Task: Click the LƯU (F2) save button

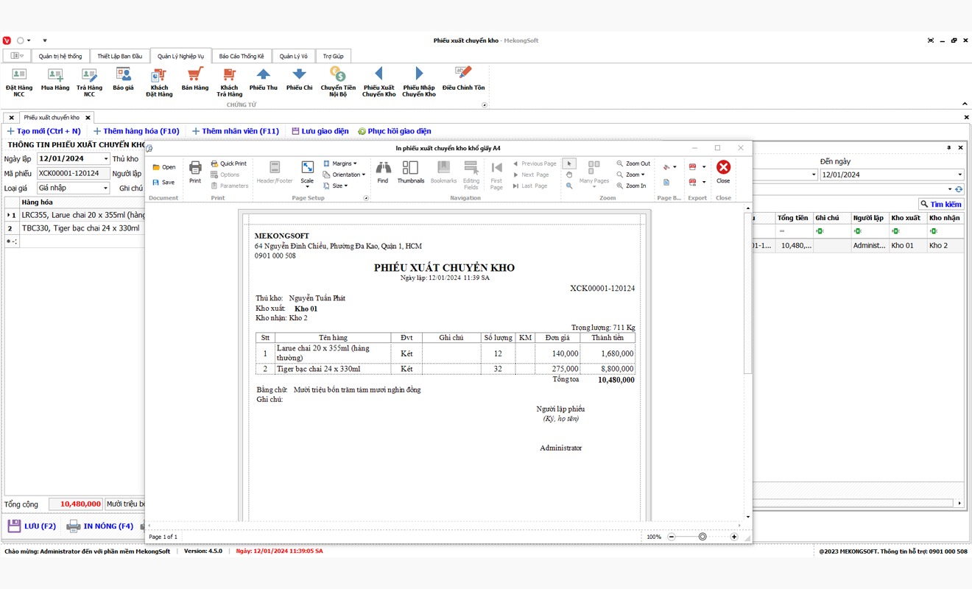Action: click(x=32, y=526)
